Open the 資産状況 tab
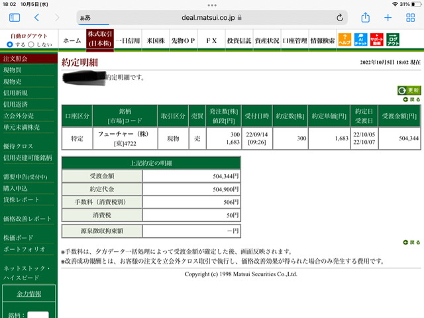The height and width of the screenshot is (318, 424). click(267, 40)
